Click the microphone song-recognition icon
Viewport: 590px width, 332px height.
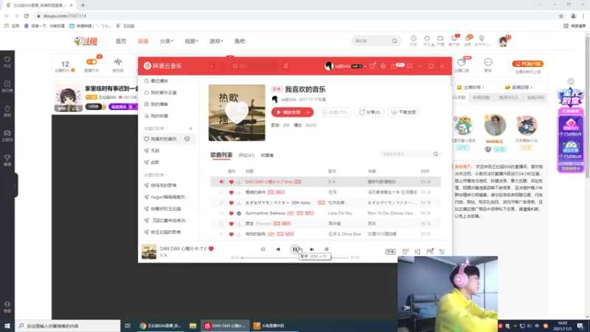point(286,66)
